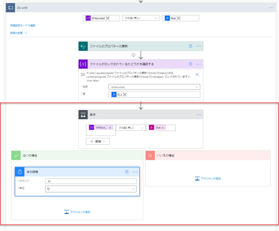
Task: Open the 単位 seconds dropdown
Action: click(x=91, y=189)
